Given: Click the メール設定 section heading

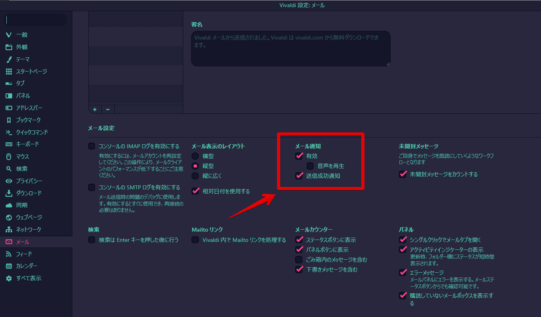Looking at the screenshot, I should (x=101, y=128).
